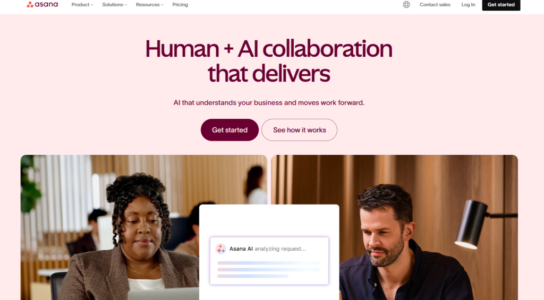Go to the Pricing page

click(x=180, y=4)
